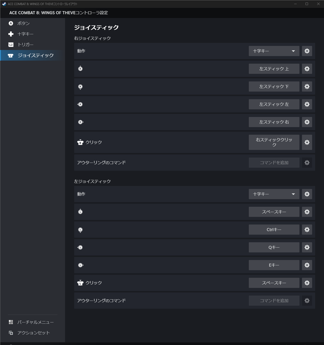The width and height of the screenshot is (324, 345).
Task: Expand right joystick 動作 十字キー dropdown
Action: 274,51
